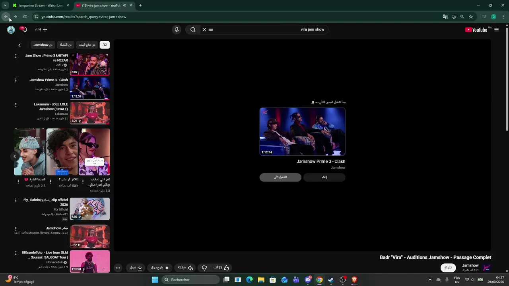This screenshot has height=286, width=509.
Task: Show hidden system tray icons
Action: 430,280
